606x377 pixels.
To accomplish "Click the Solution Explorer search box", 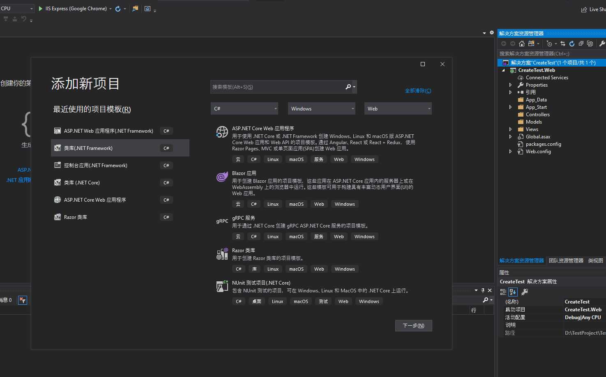I will coord(552,53).
